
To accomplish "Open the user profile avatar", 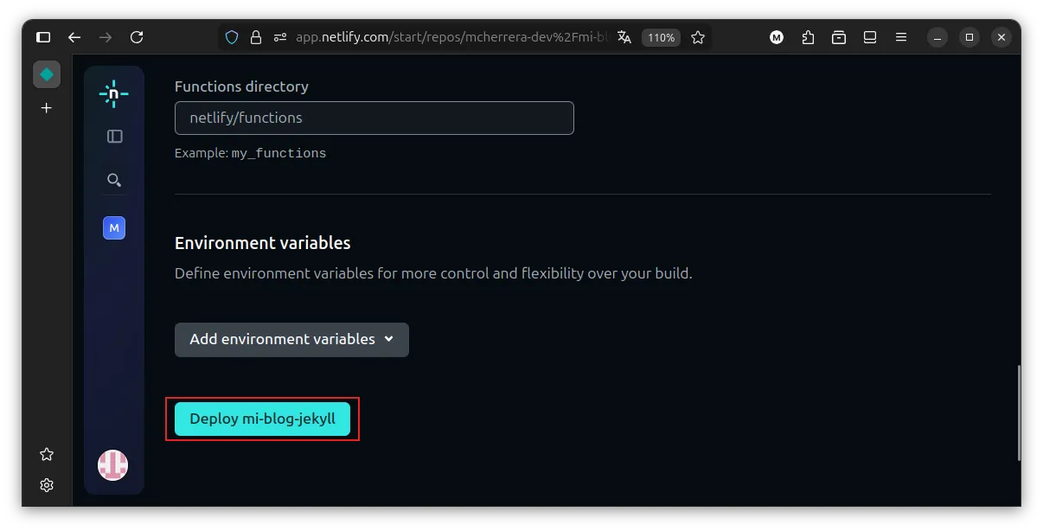I will tap(112, 465).
